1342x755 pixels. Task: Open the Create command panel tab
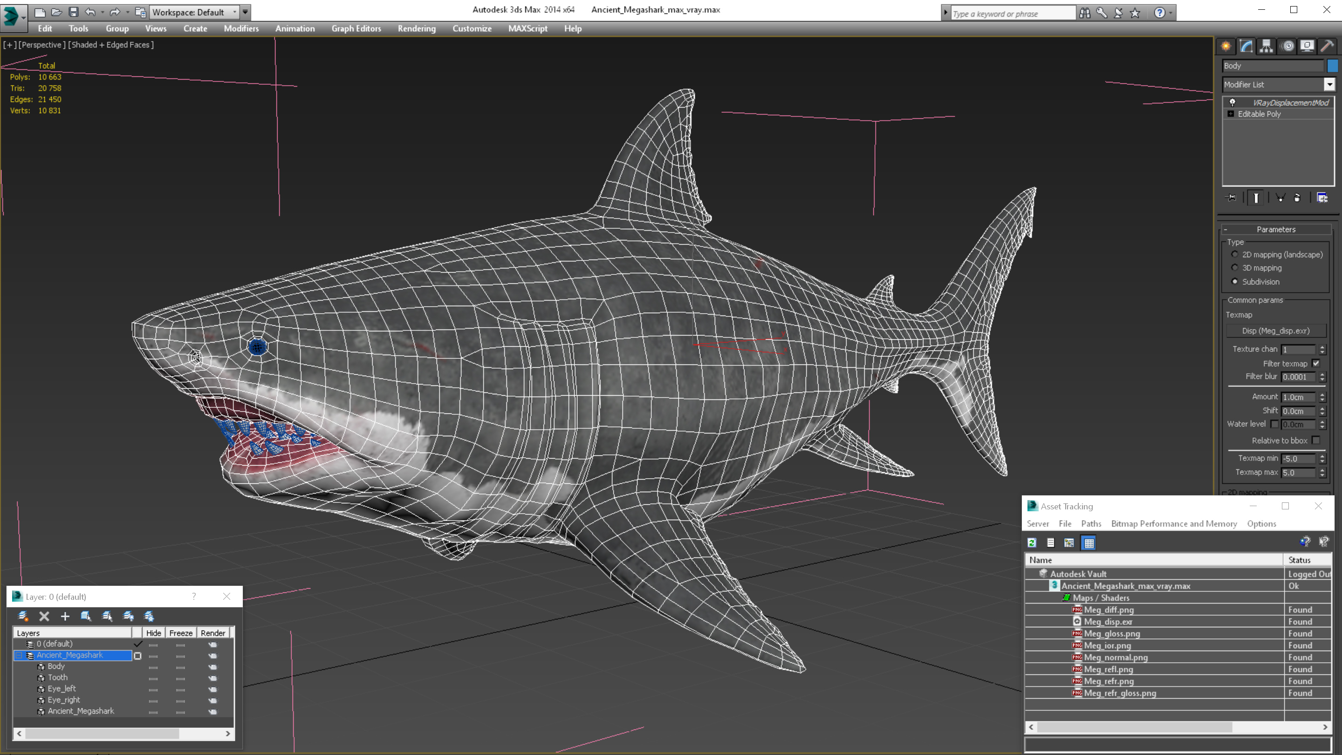(1226, 47)
